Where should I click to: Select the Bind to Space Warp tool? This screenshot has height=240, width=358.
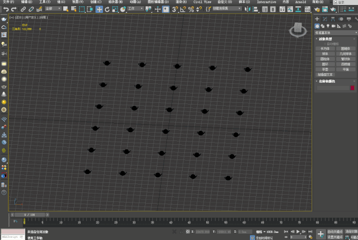tap(39, 9)
